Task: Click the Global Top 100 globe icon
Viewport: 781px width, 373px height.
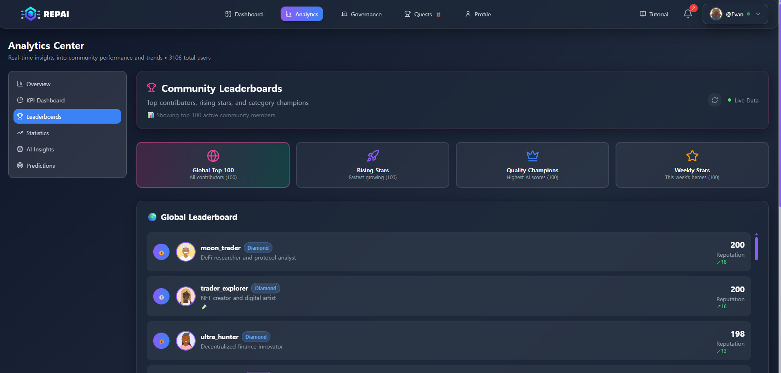Action: tap(213, 156)
